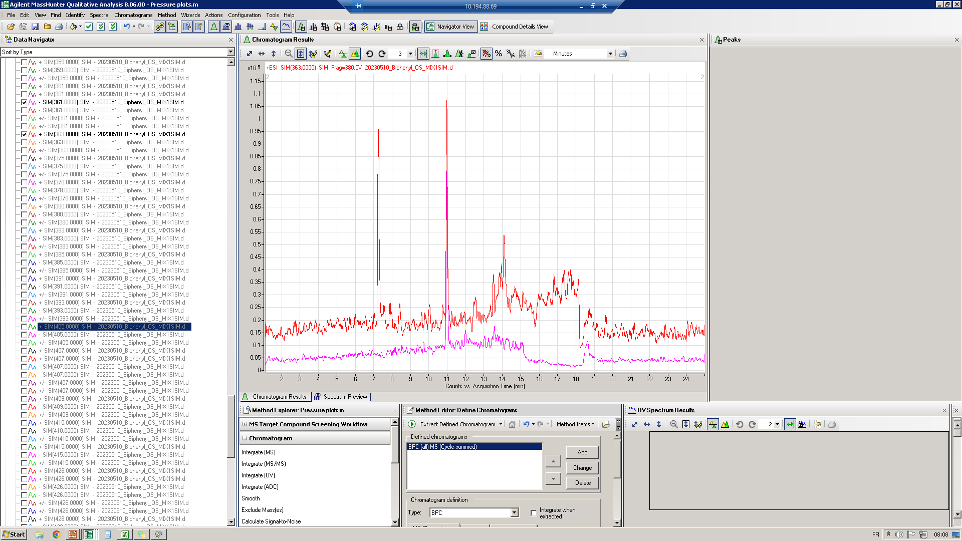This screenshot has width=962, height=541.
Task: Select the +SIM(405.0000) item in navigator
Action: (114, 327)
